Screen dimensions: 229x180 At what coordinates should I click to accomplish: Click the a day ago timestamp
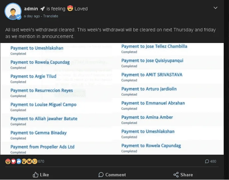click(32, 16)
